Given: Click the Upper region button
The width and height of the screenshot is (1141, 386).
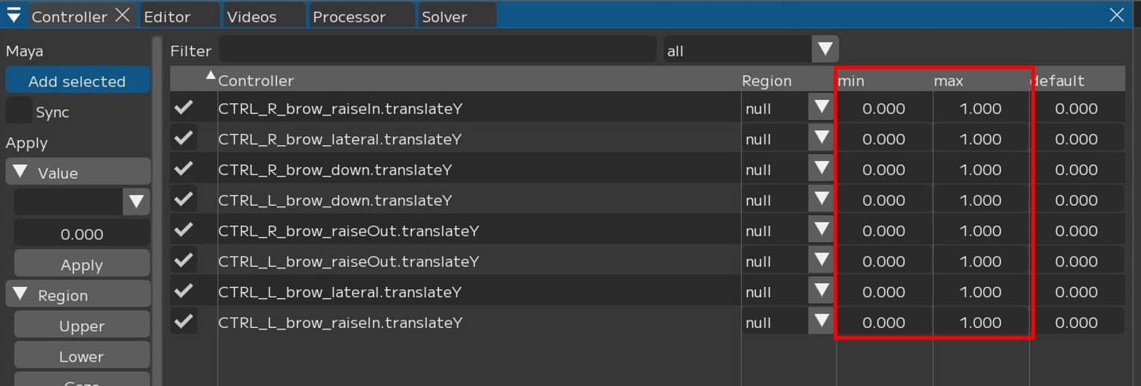Looking at the screenshot, I should (81, 326).
